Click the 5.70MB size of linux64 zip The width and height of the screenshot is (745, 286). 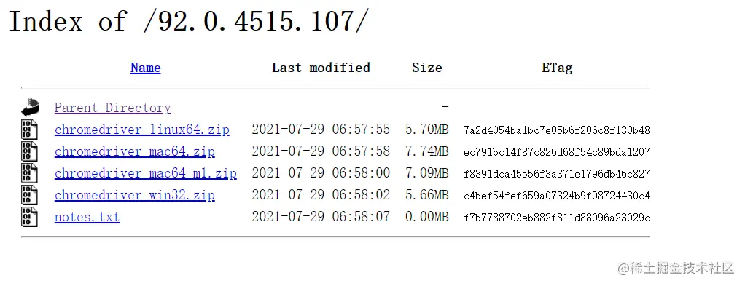pos(426,130)
